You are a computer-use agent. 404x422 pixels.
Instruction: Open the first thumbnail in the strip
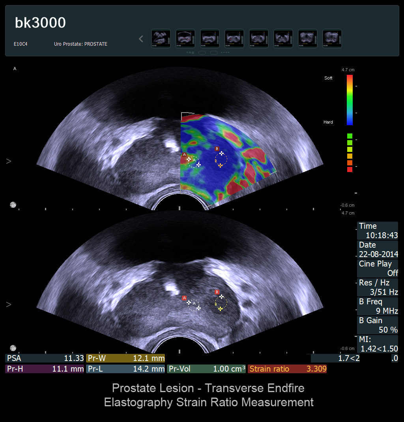pos(161,39)
